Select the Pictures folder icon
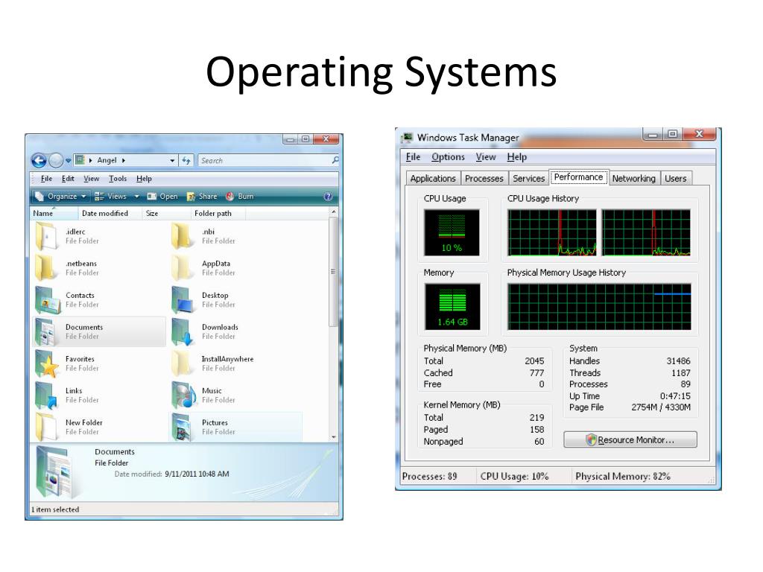This screenshot has width=763, height=572. click(x=182, y=427)
